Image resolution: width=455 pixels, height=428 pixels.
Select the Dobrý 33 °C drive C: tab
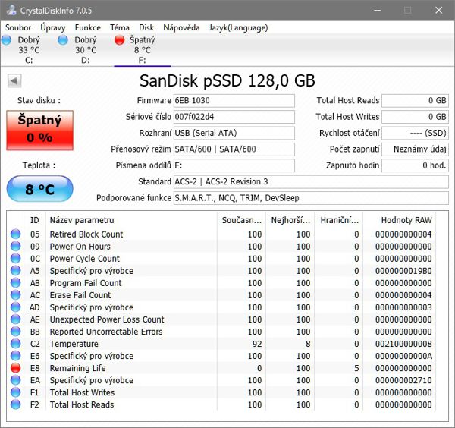point(29,50)
